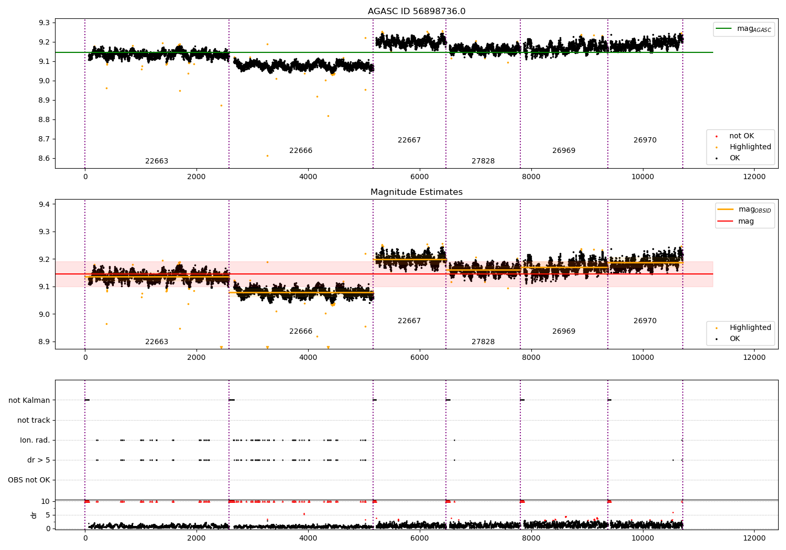Click the 12000 x-axis tick under the bottom plot
The width and height of the screenshot is (786, 550).
coord(755,538)
